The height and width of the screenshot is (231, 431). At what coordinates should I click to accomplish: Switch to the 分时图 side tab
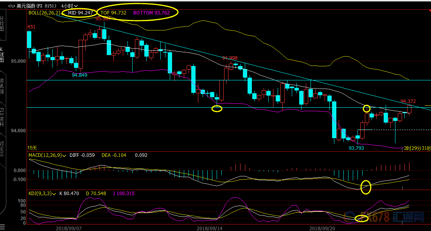(2, 23)
